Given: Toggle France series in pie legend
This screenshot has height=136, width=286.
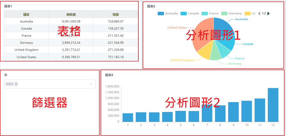Looking at the screenshot, I should coord(211,13).
